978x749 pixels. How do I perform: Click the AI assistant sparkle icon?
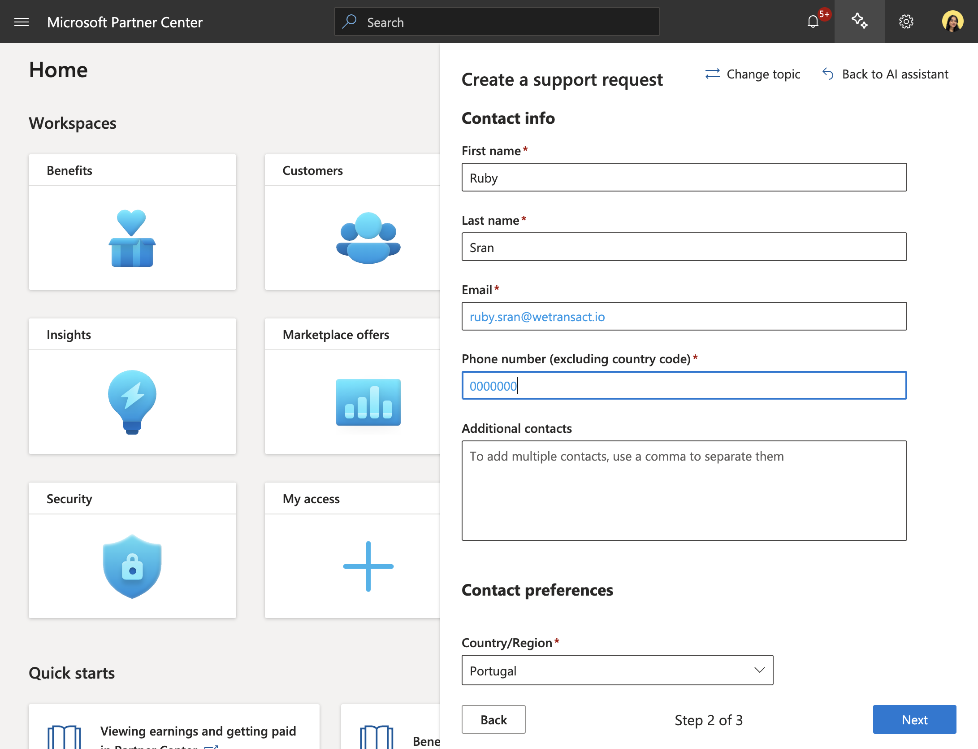(859, 21)
